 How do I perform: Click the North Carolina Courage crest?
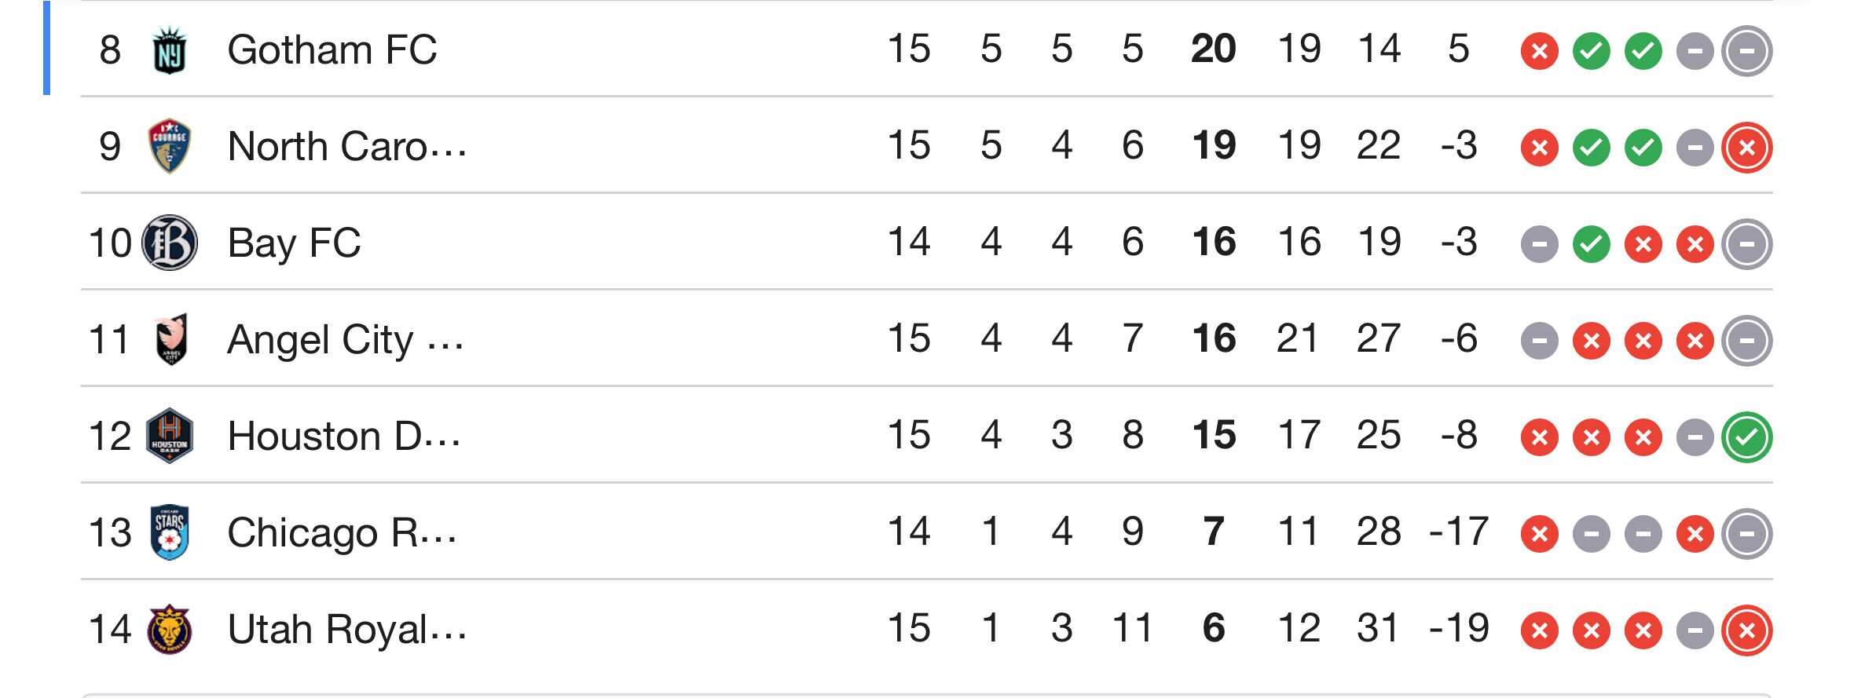click(170, 146)
